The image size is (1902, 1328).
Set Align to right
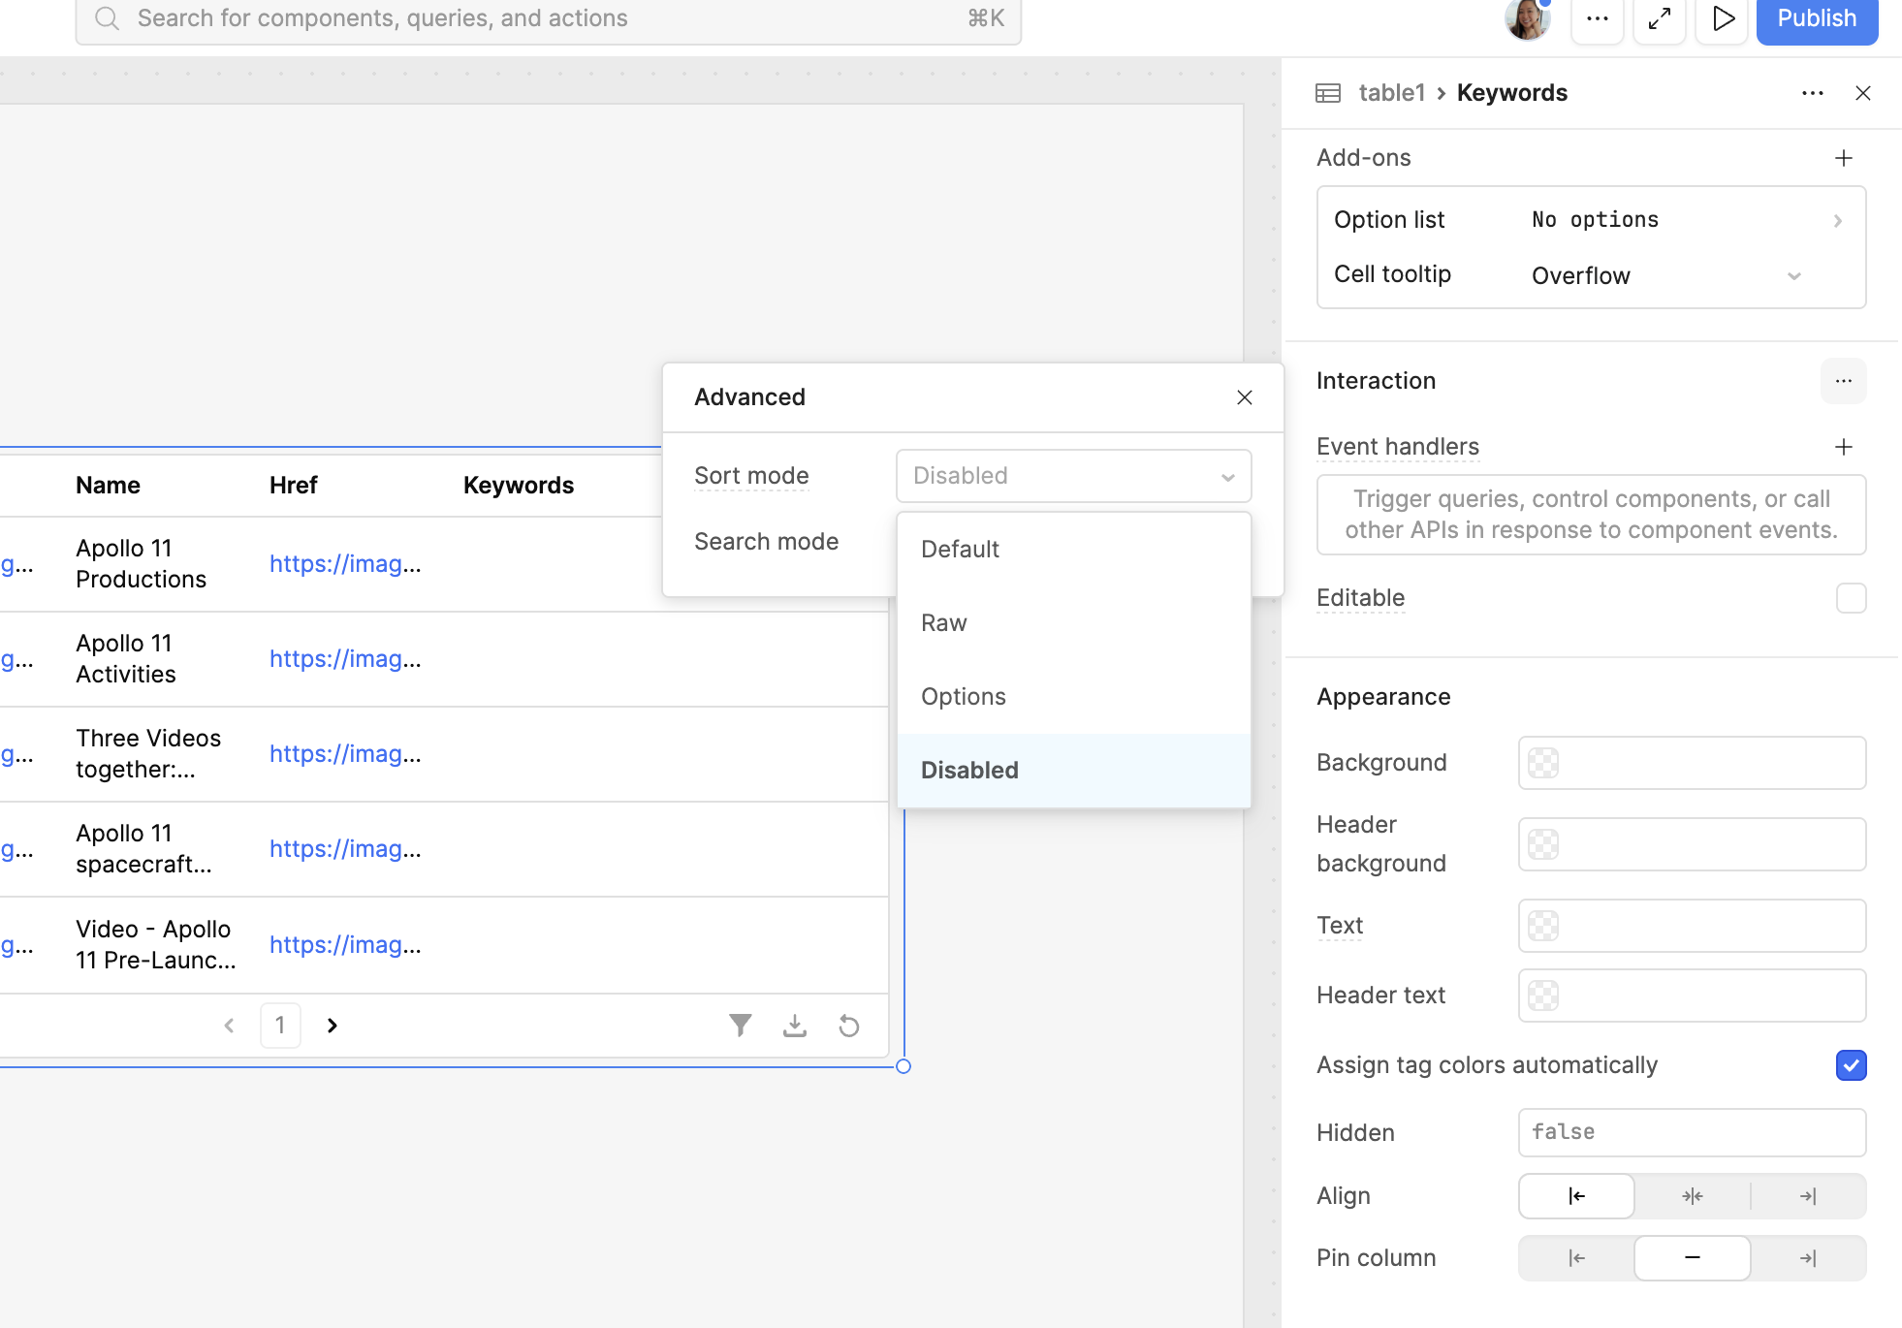pos(1808,1196)
